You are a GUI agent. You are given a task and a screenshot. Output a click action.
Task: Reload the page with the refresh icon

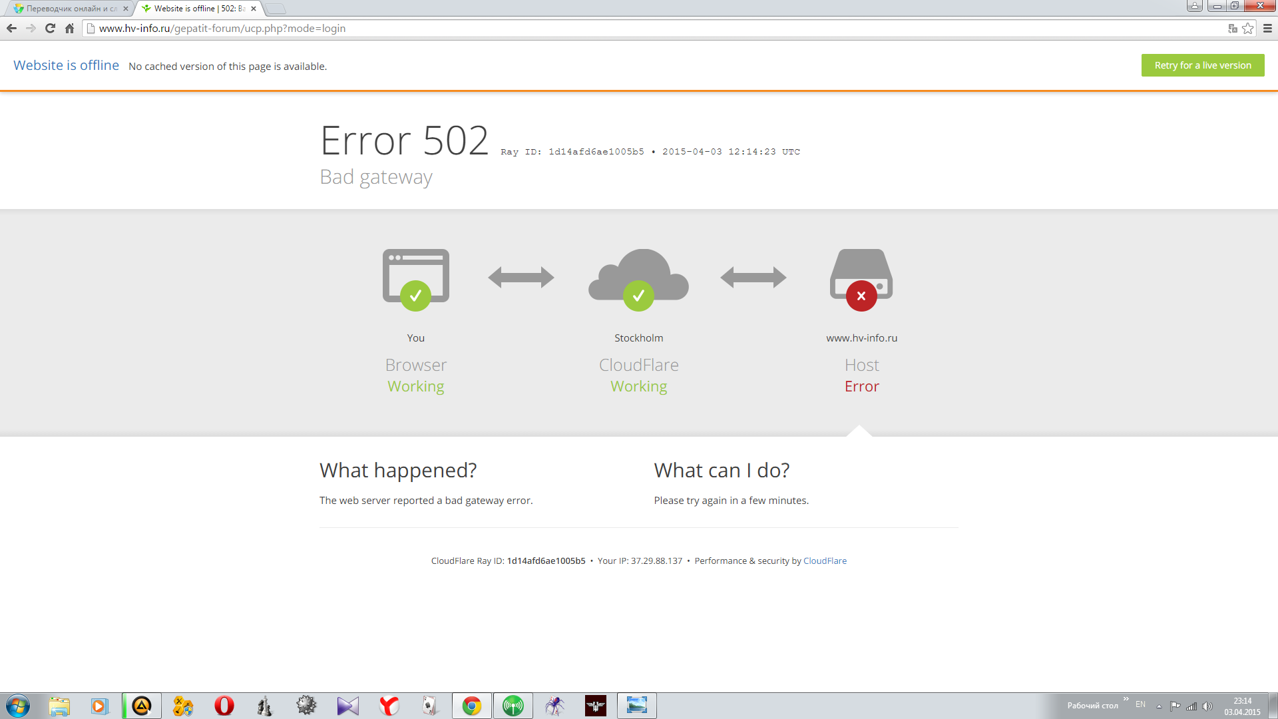point(50,29)
